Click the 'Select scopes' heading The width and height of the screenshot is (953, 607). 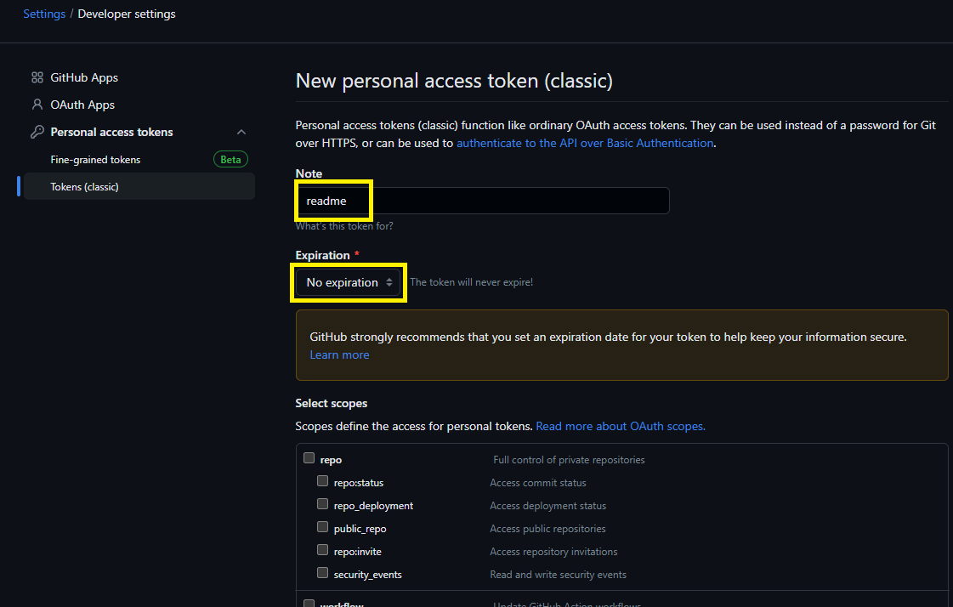(332, 404)
